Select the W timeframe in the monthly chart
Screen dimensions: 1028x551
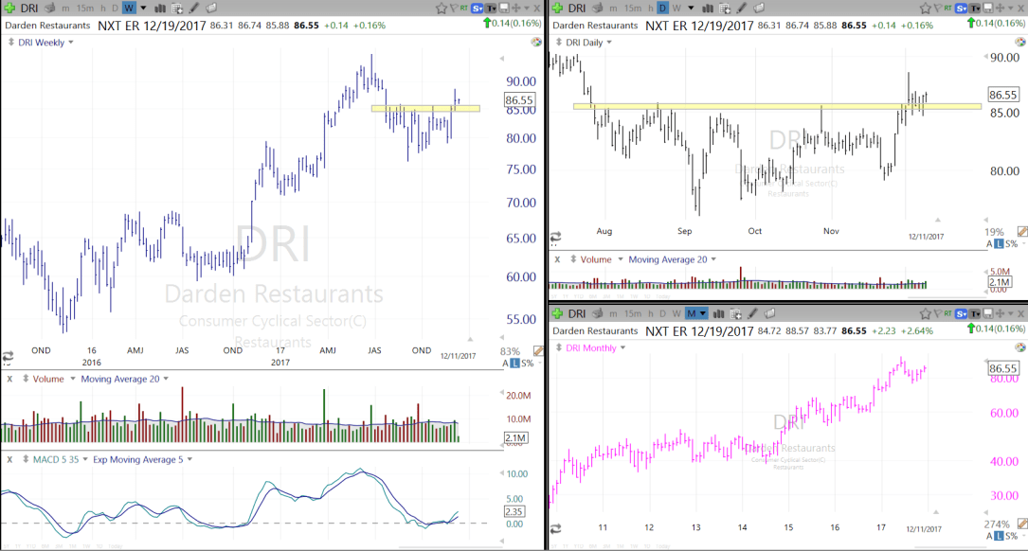676,313
